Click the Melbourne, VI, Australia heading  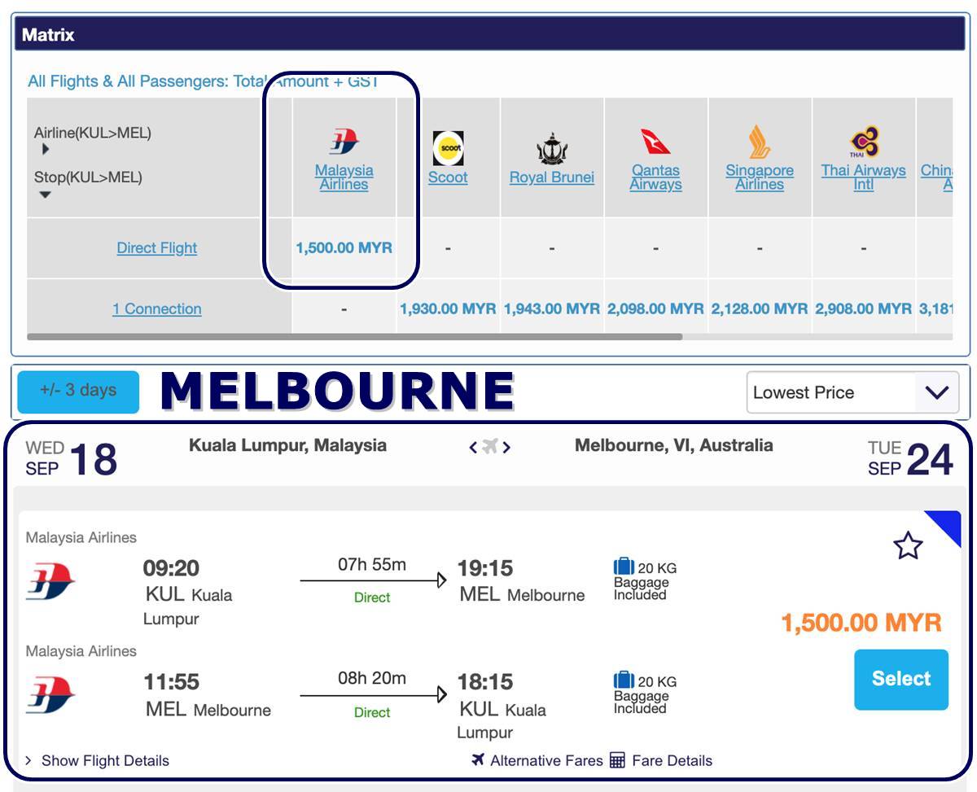[674, 445]
